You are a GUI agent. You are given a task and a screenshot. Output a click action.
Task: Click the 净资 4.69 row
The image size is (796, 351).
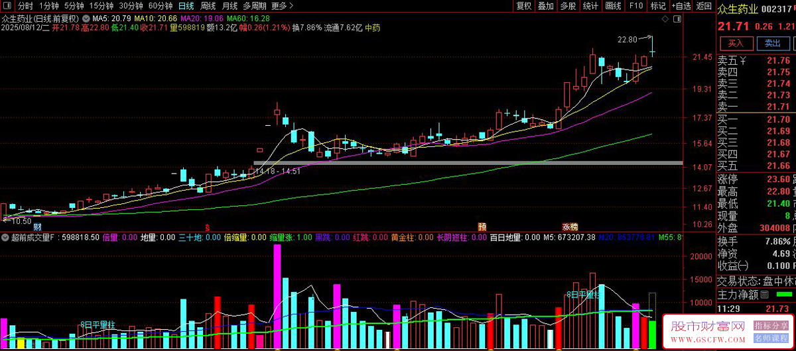[x=756, y=254]
